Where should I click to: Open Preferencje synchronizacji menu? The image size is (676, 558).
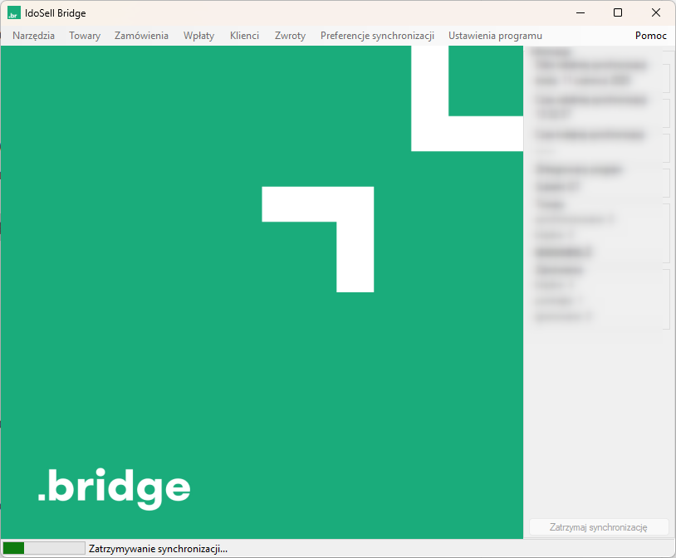pos(377,36)
